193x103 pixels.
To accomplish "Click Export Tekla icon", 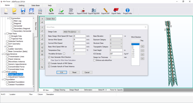I will 116,11.
